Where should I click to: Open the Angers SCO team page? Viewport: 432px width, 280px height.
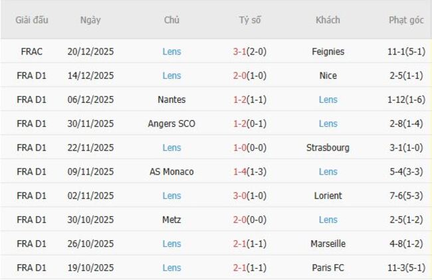pos(171,123)
